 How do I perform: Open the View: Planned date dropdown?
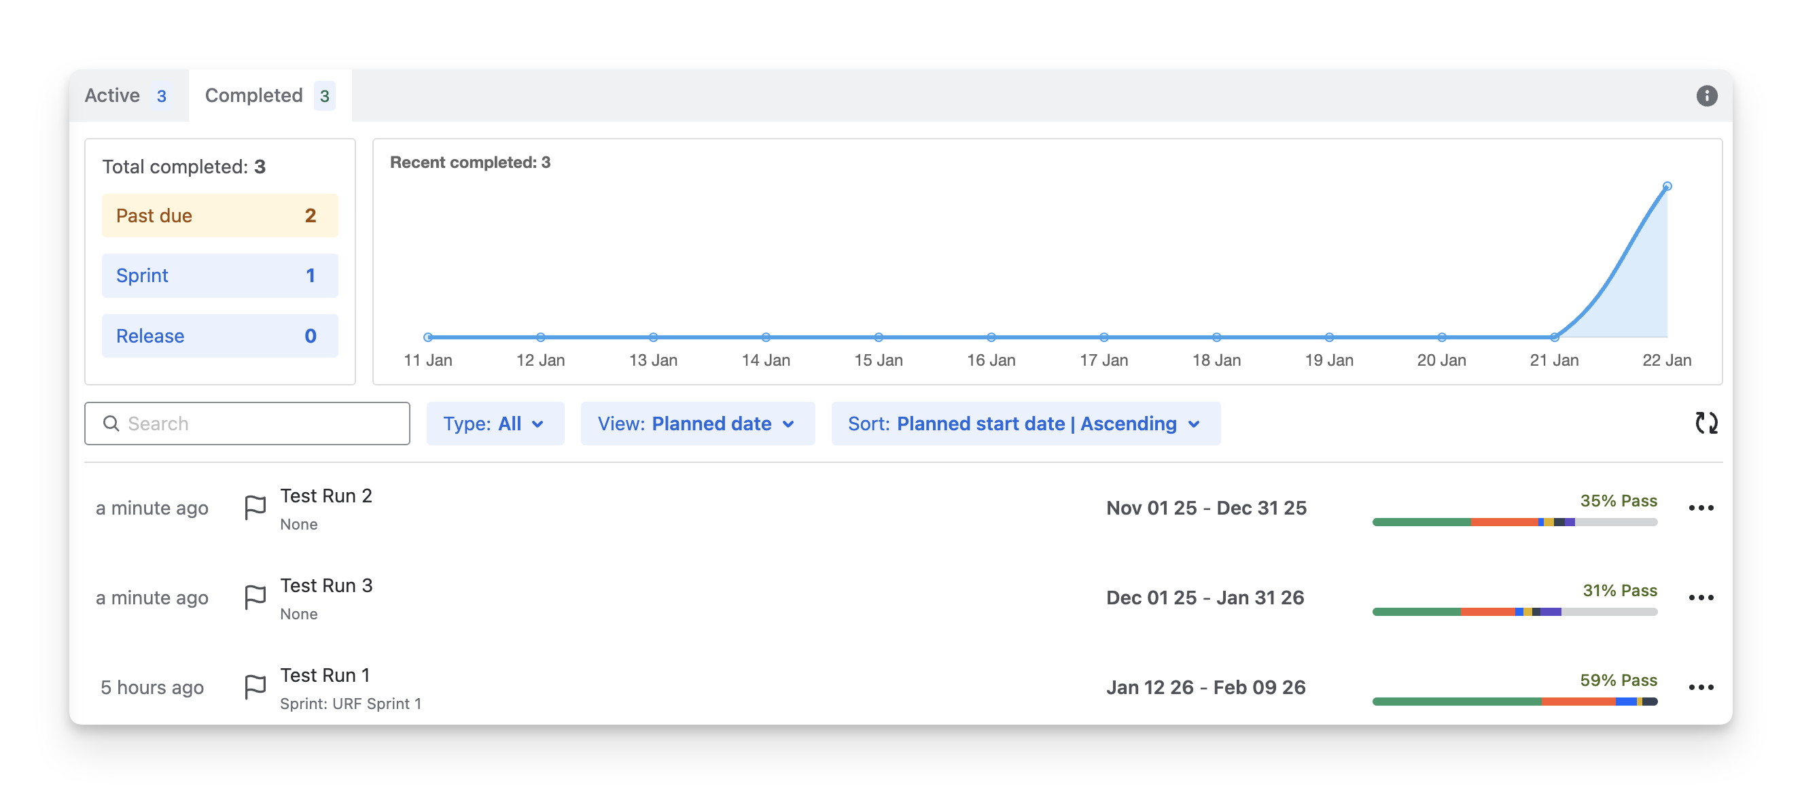pyautogui.click(x=696, y=424)
